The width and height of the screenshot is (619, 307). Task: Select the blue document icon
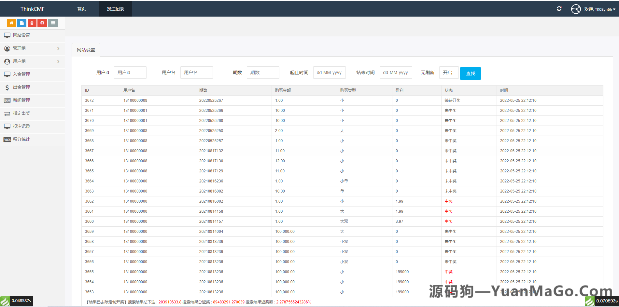21,23
